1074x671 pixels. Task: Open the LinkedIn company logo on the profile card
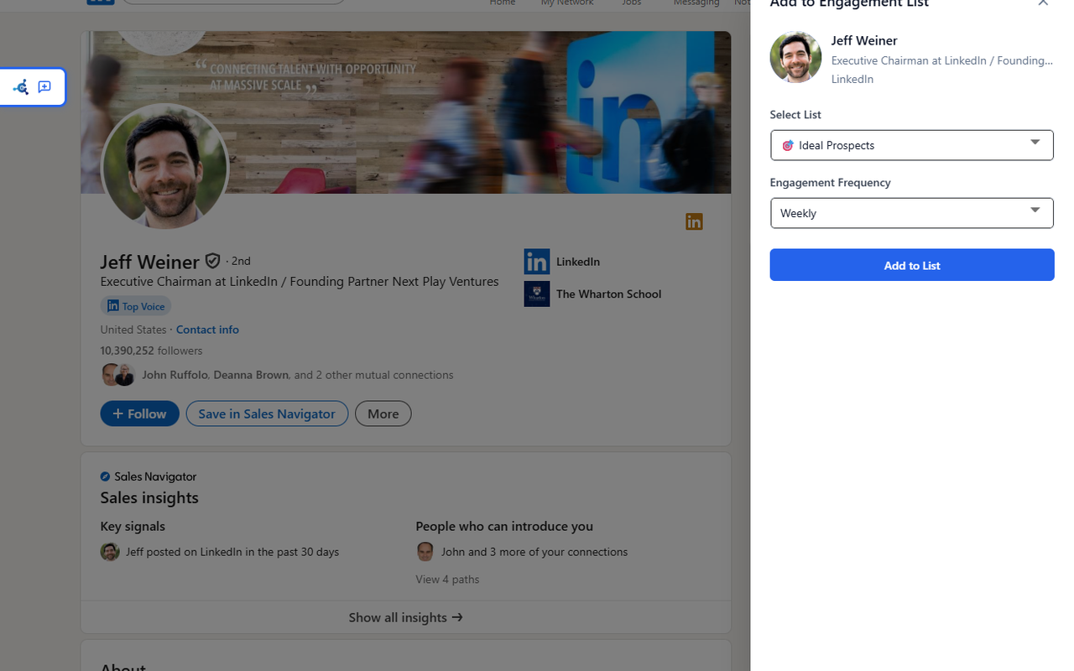pyautogui.click(x=537, y=262)
